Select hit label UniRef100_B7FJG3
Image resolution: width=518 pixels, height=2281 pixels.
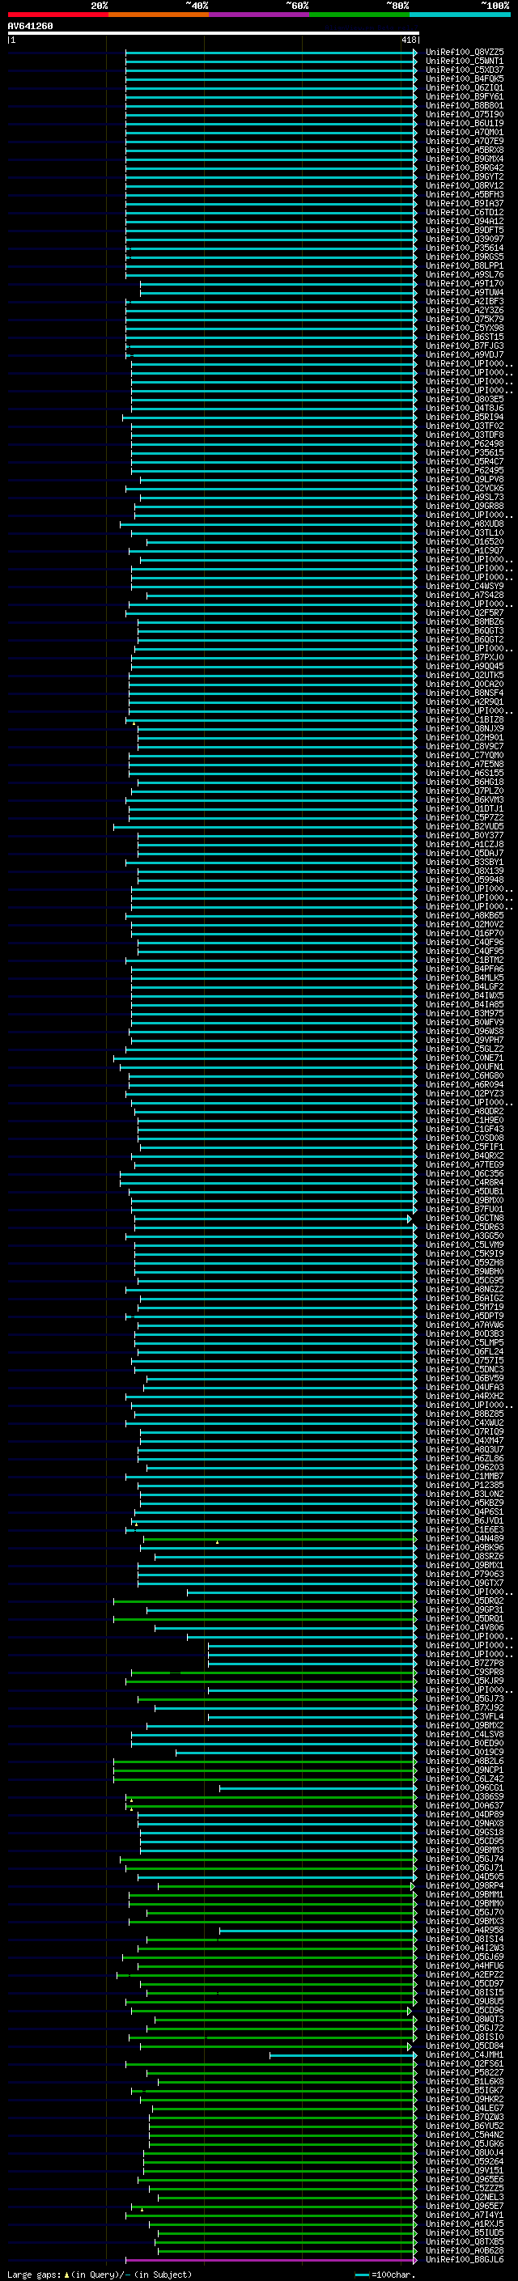coord(464,346)
